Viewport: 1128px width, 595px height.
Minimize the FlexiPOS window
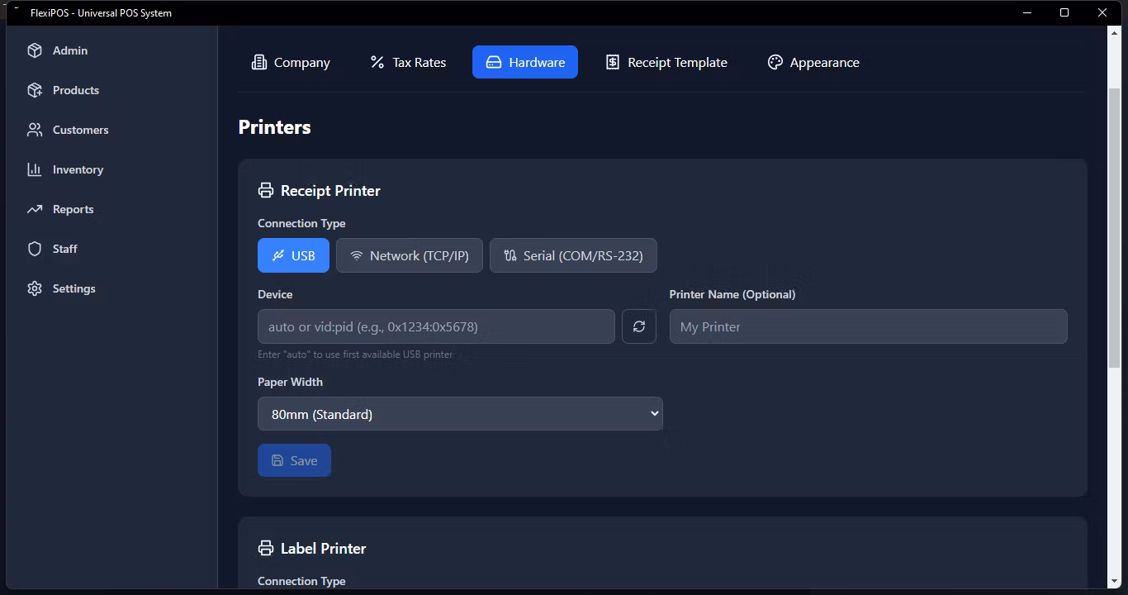(x=1027, y=12)
